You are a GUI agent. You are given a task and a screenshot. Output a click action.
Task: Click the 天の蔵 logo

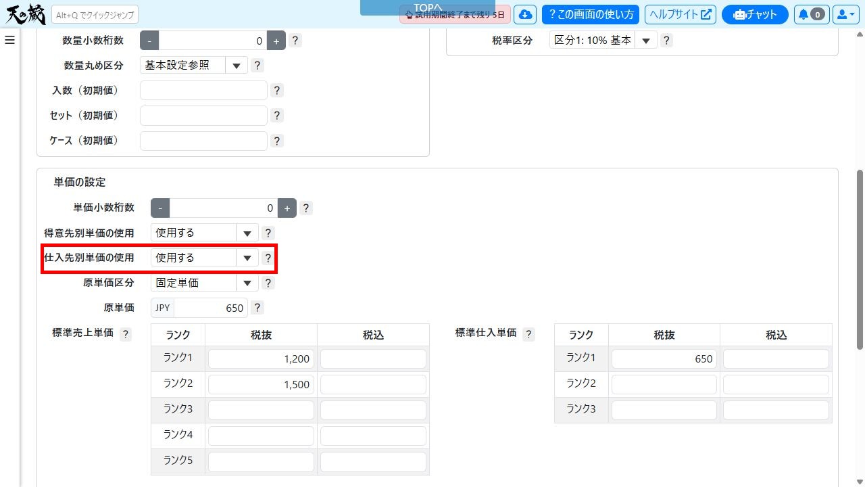25,14
